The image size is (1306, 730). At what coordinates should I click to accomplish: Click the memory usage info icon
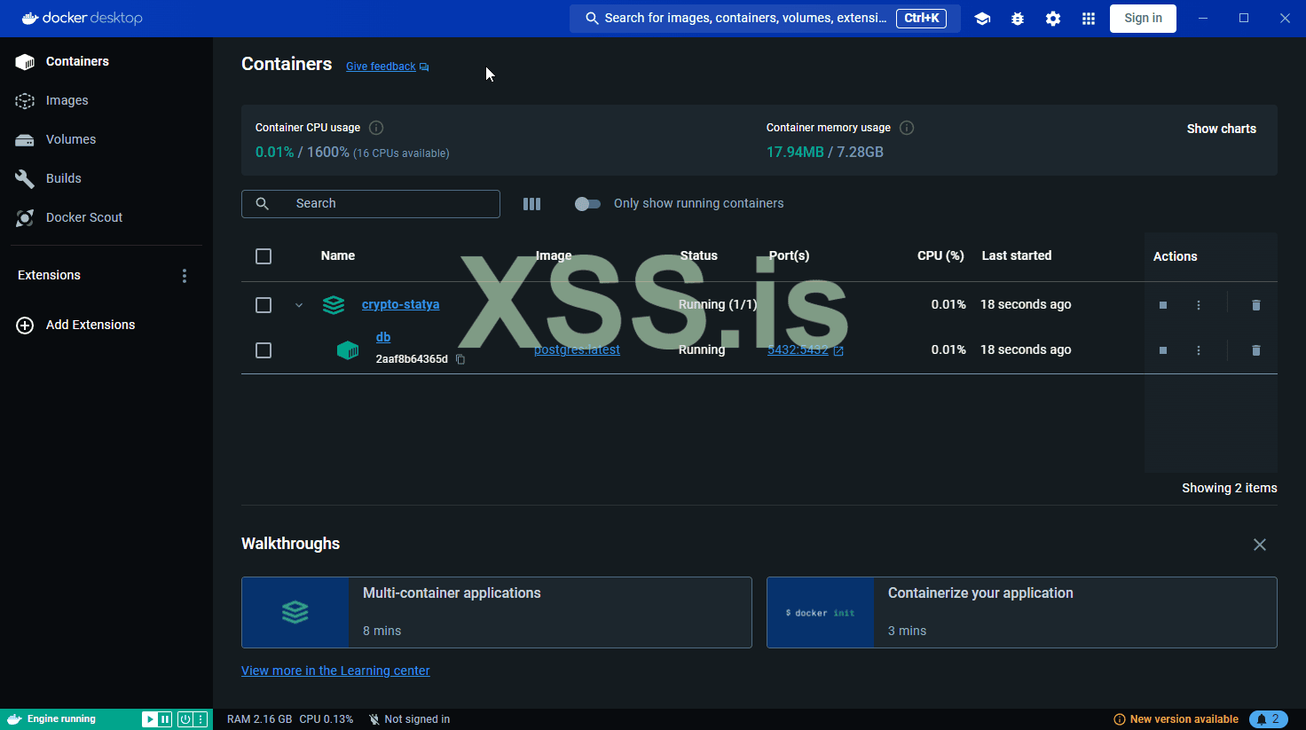(907, 128)
